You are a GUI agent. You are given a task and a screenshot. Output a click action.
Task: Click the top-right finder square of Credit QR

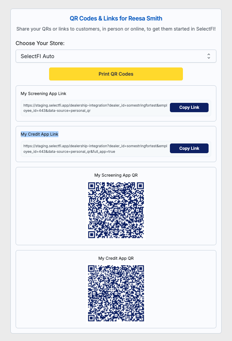[141, 269]
